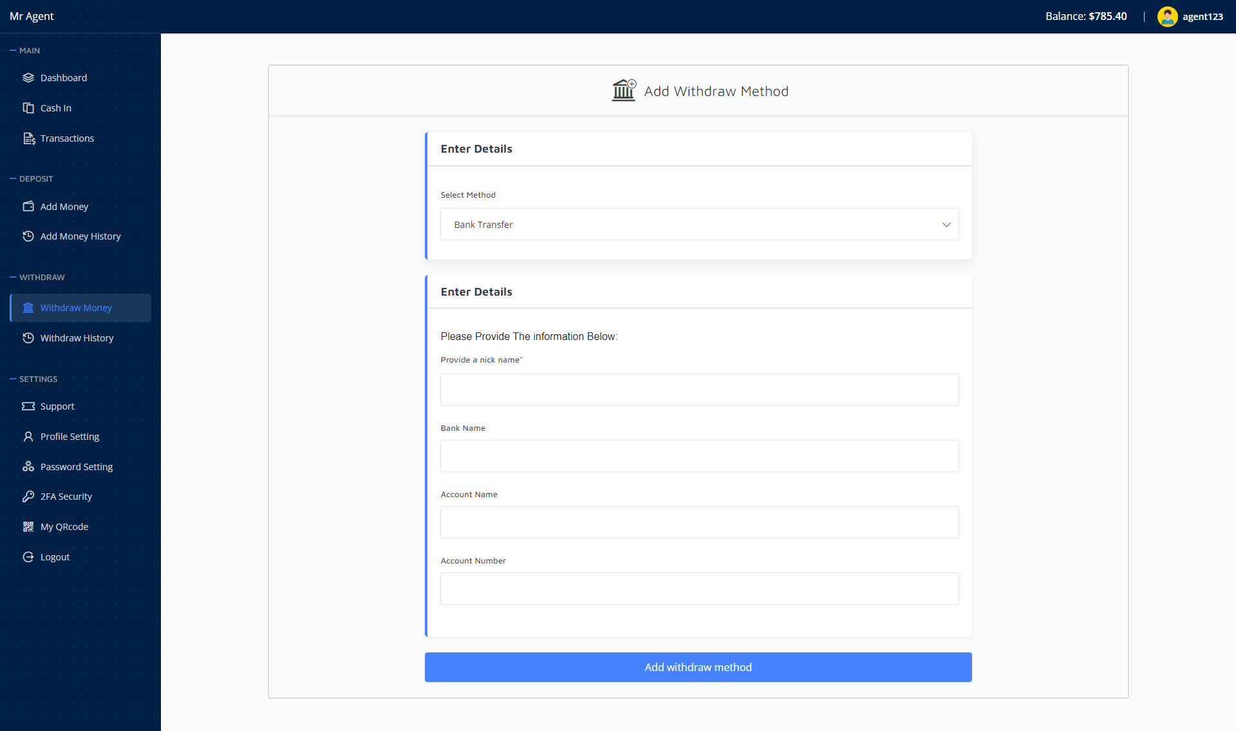Open the Select Method dropdown
The height and width of the screenshot is (731, 1236).
click(x=699, y=224)
